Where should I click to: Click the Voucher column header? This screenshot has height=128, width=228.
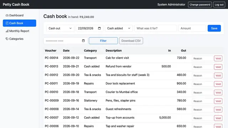(x=51, y=50)
